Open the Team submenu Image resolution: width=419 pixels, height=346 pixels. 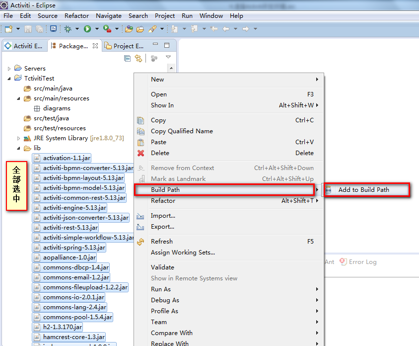click(227, 322)
